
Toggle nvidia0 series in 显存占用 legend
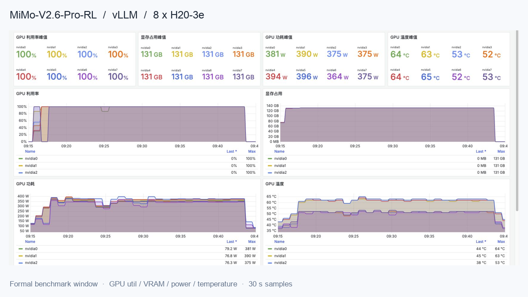(x=281, y=158)
